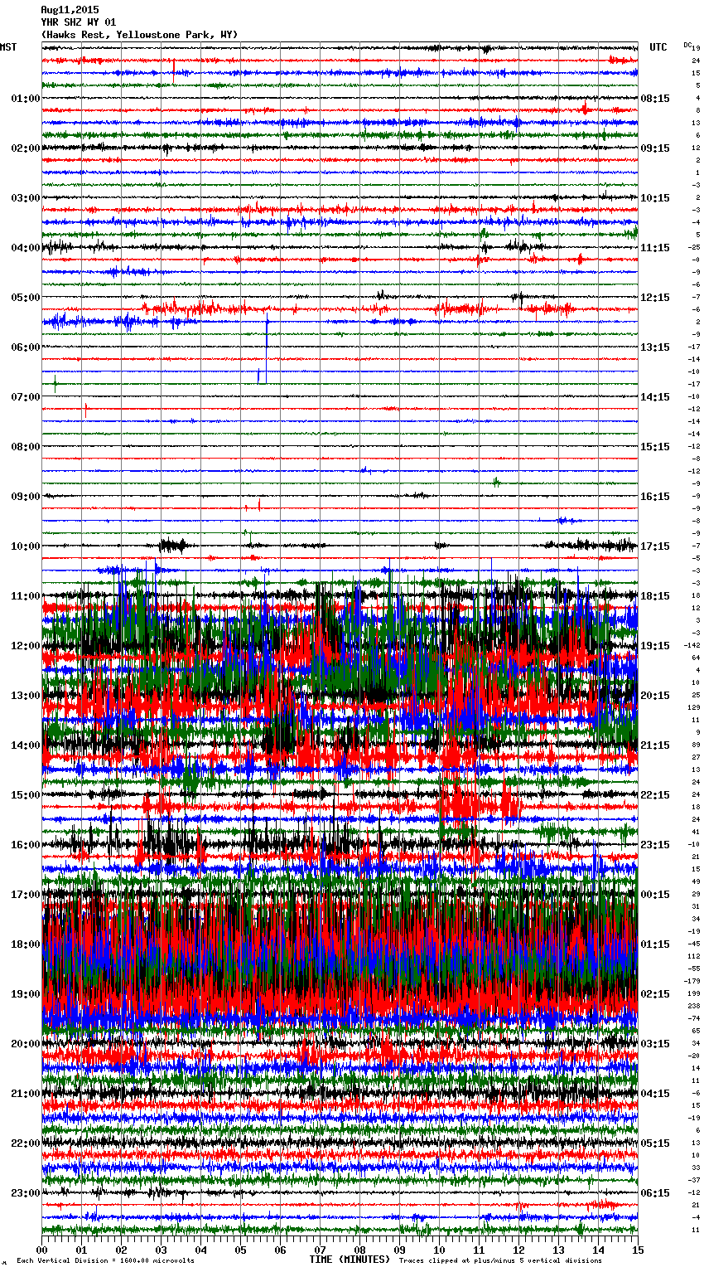This screenshot has width=704, height=1272.
Task: Select the DC offset value '-179'
Action: pos(692,981)
